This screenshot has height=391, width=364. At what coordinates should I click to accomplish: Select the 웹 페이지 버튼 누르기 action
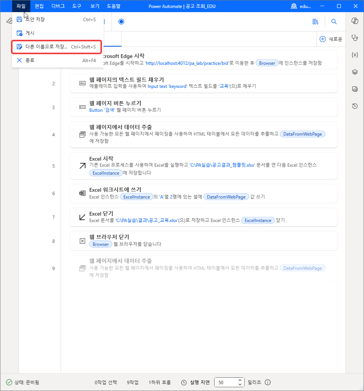204,107
